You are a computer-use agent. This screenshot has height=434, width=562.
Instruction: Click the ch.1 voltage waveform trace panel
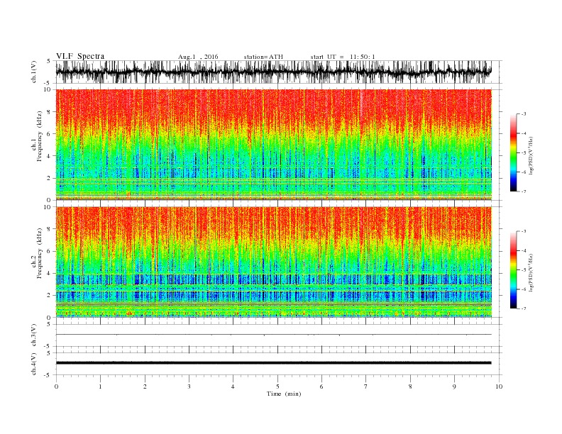click(273, 72)
